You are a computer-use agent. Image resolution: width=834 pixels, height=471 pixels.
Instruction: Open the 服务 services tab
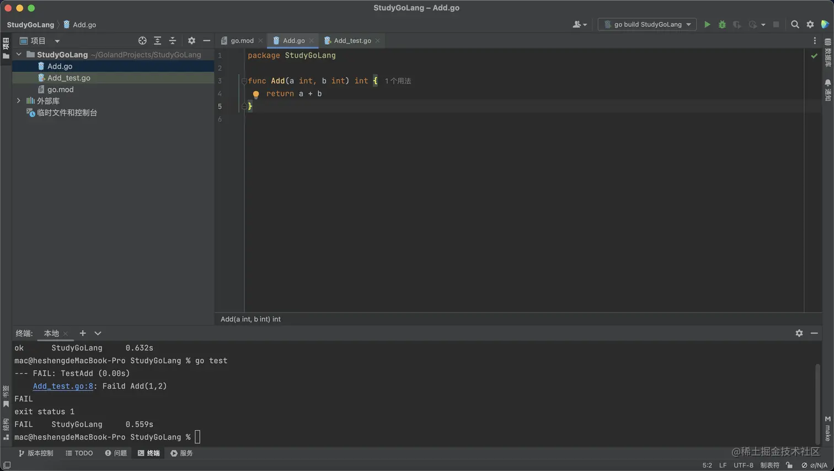tap(182, 453)
